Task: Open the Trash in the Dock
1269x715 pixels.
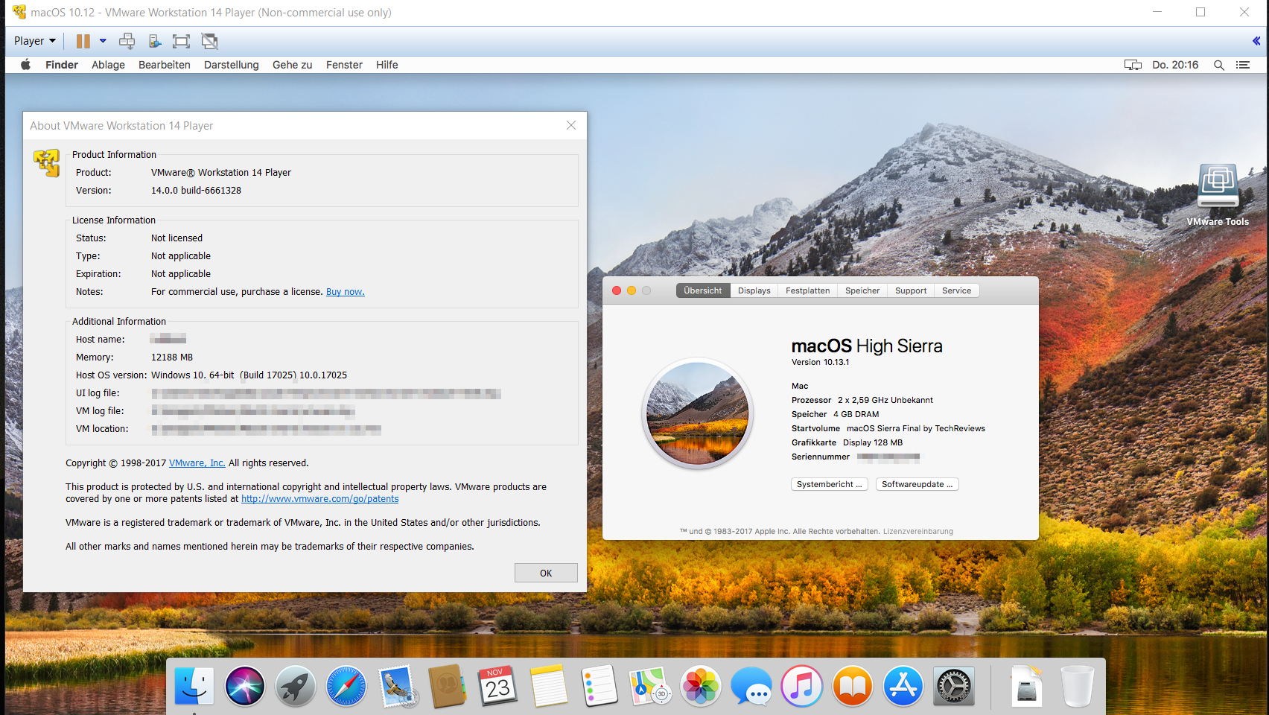Action: click(x=1078, y=686)
